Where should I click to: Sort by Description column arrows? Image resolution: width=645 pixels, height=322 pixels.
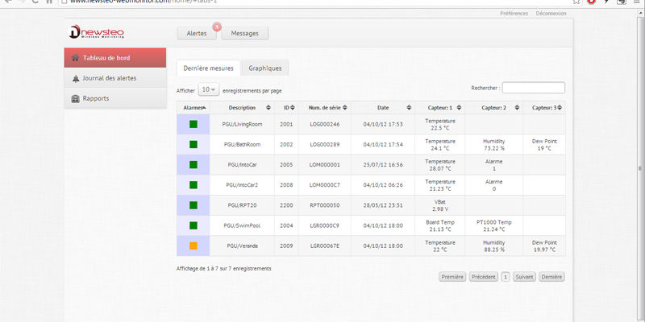[x=268, y=108]
